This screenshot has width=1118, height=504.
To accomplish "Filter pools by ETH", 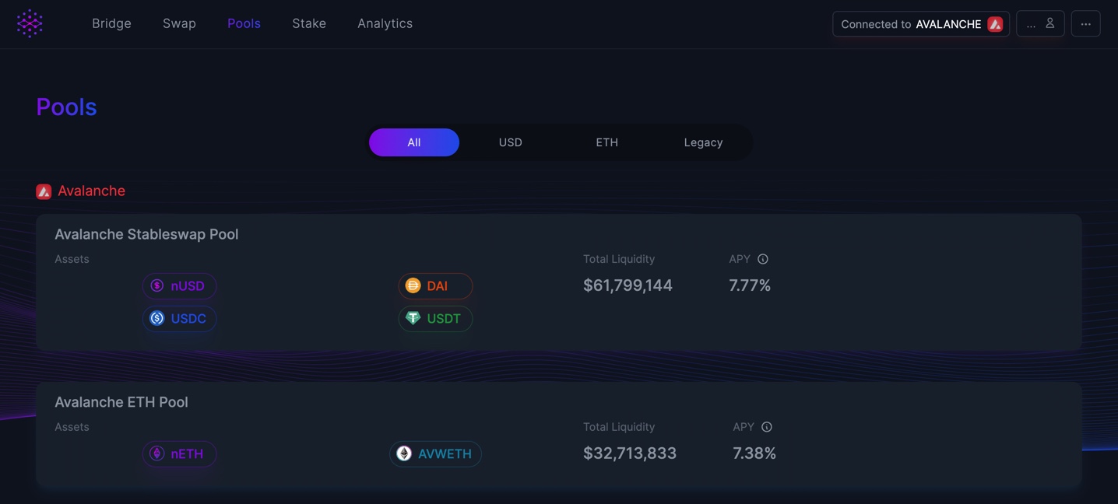I will (x=607, y=142).
